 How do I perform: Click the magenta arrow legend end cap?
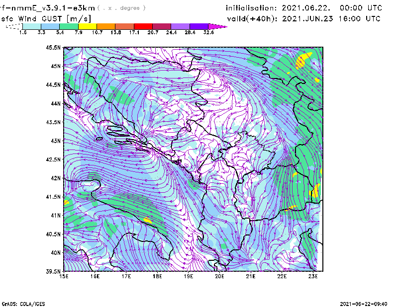click(217, 26)
